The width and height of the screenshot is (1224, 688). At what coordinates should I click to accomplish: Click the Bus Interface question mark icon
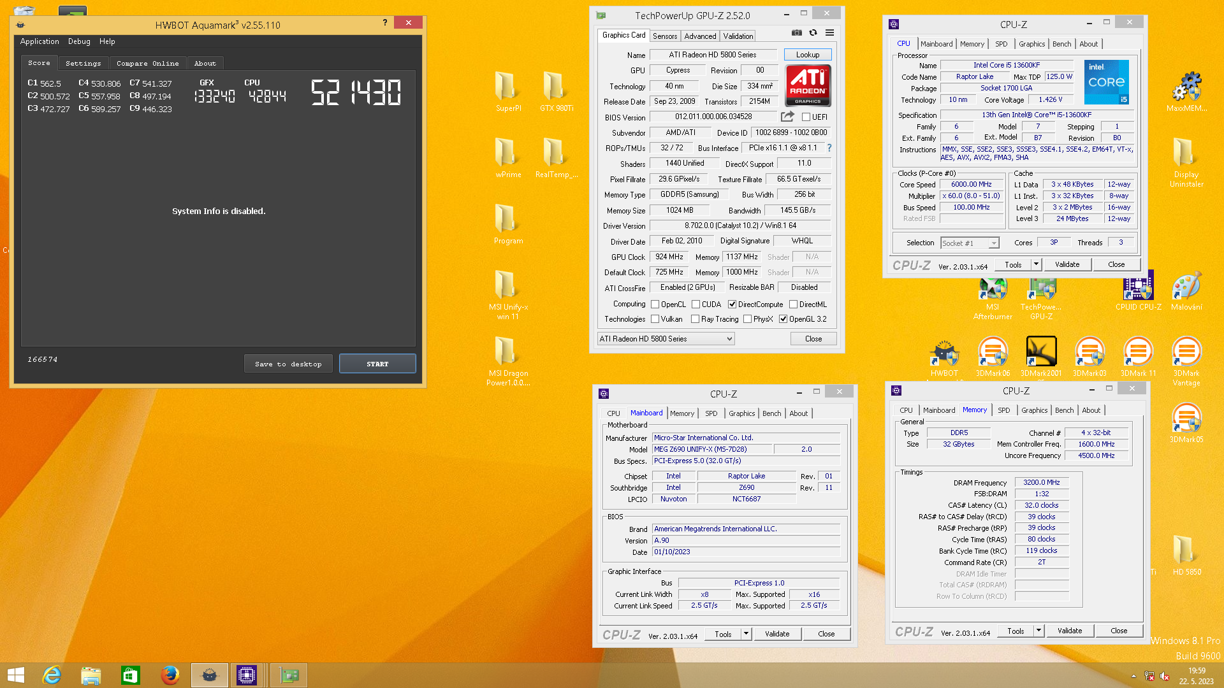pos(829,148)
